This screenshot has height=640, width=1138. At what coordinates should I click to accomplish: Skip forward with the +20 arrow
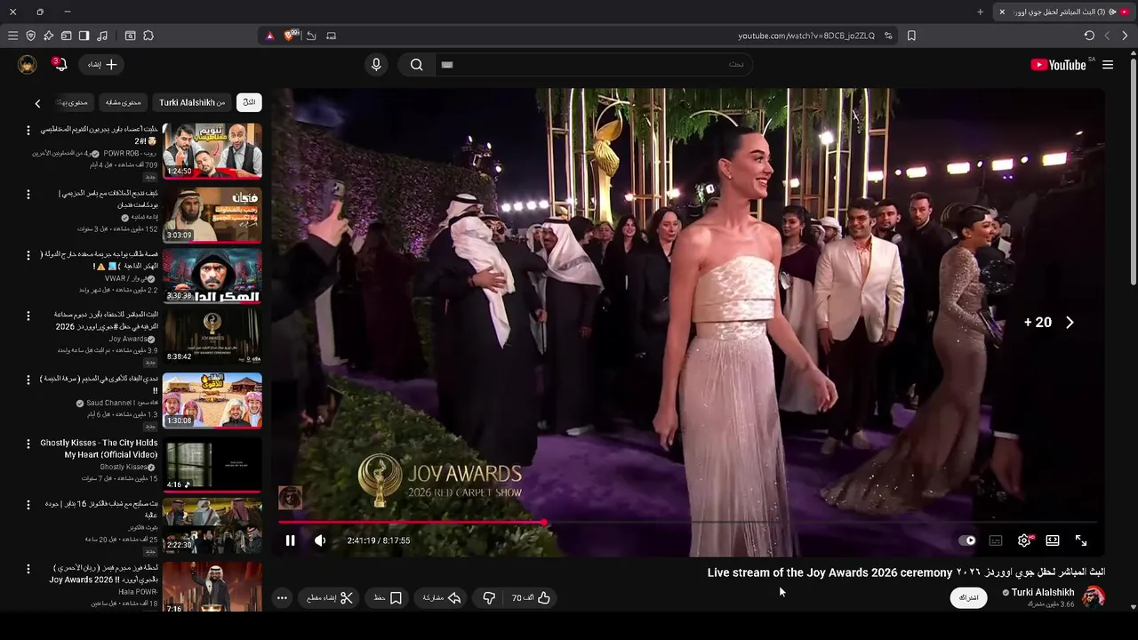(1070, 323)
